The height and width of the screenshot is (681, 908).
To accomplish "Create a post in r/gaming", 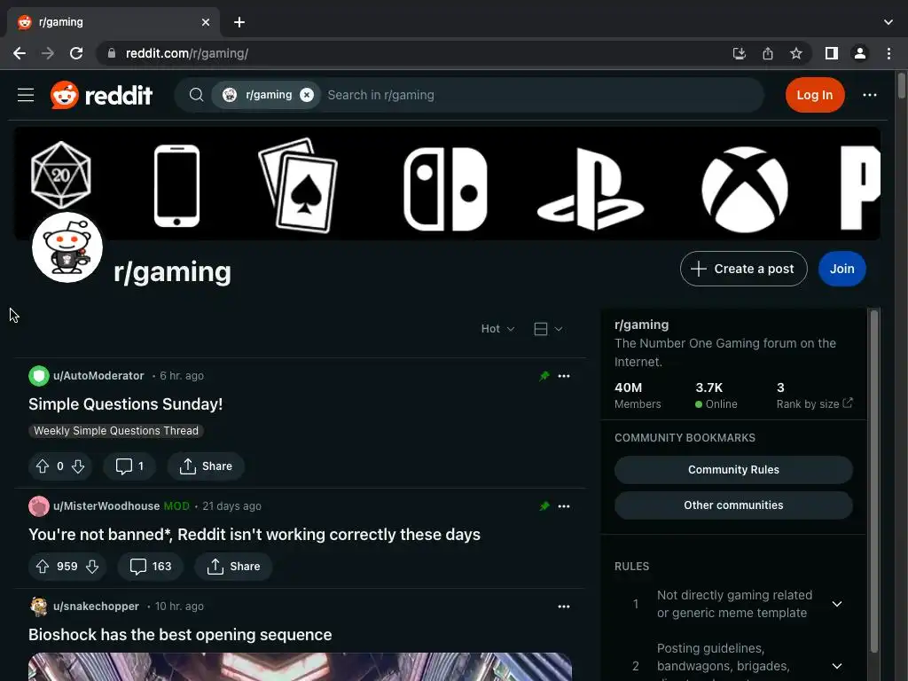I will tap(744, 269).
